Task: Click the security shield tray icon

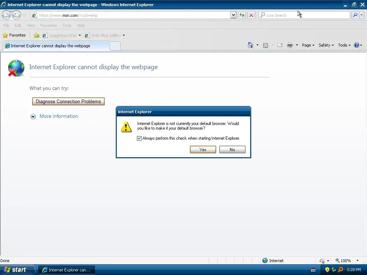Action: pos(327,270)
